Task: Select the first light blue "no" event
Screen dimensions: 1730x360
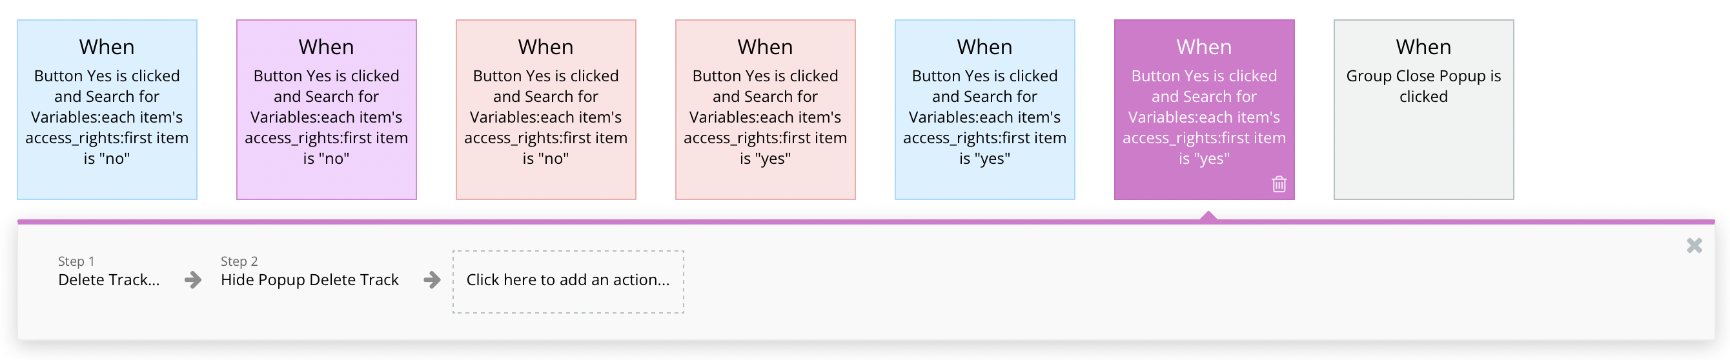Action: [107, 110]
